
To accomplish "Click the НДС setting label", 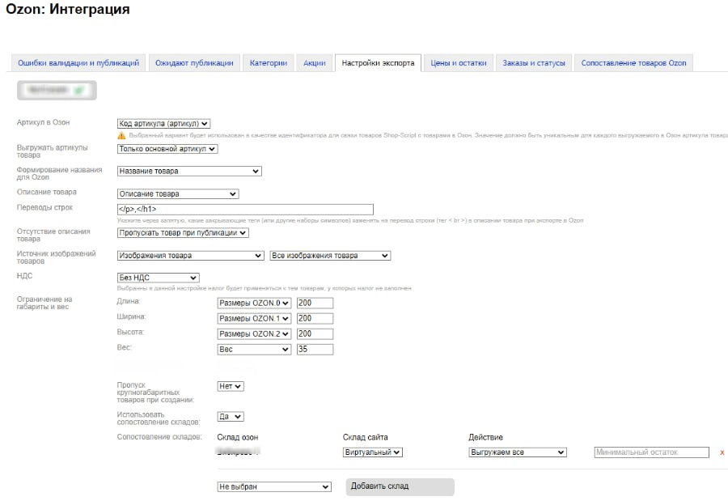I will [x=24, y=276].
